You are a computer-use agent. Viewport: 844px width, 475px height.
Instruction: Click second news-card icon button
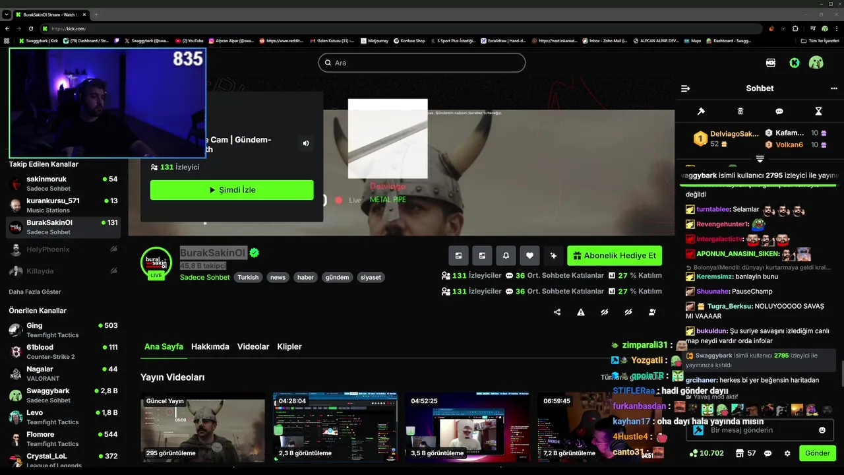482,255
